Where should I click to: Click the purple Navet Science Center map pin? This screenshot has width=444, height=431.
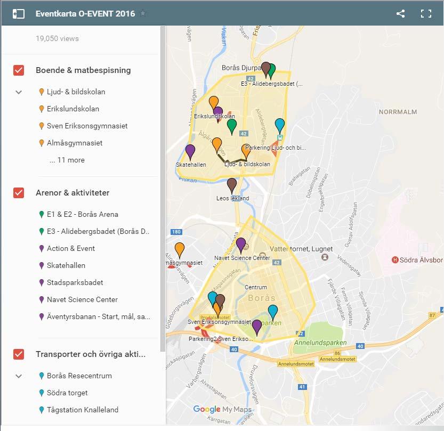pyautogui.click(x=241, y=246)
